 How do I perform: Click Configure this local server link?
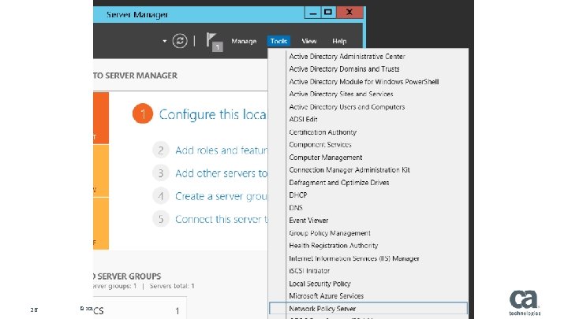click(x=213, y=114)
